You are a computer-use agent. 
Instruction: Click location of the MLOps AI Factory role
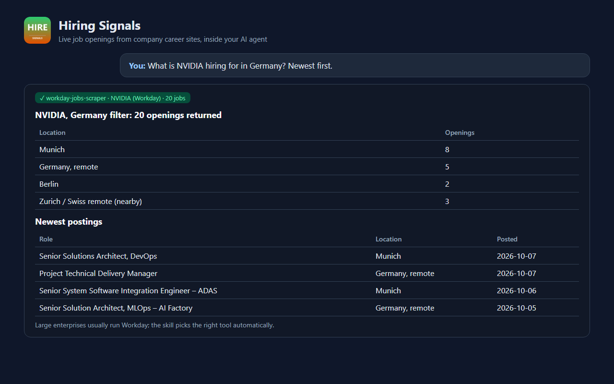[x=405, y=308]
